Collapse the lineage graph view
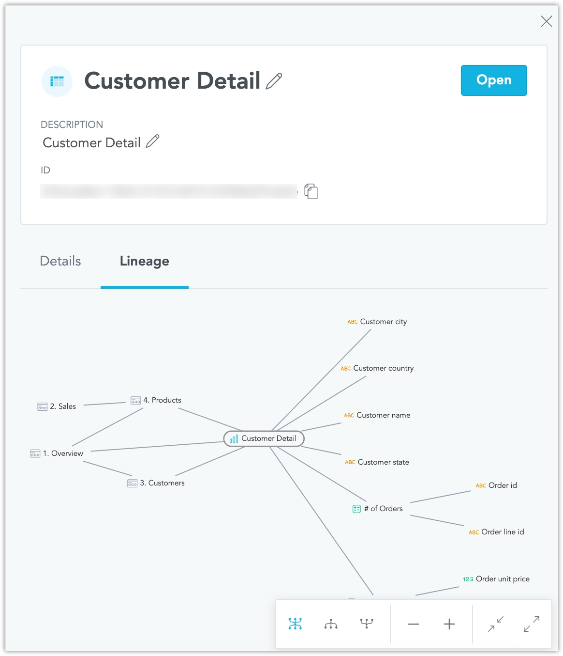The width and height of the screenshot is (563, 656). (x=496, y=624)
